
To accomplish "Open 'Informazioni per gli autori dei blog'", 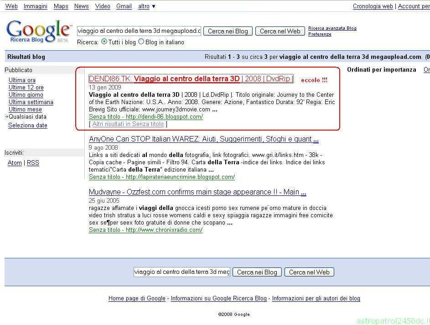I will (316, 298).
